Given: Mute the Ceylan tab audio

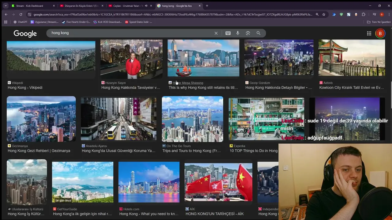Looking at the screenshot, I should click(146, 6).
